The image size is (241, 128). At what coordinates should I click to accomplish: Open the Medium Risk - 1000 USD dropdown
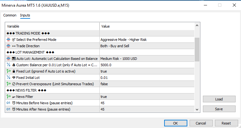146,59
